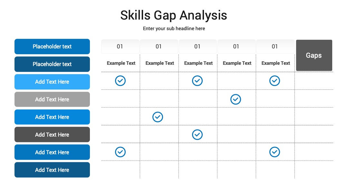
Task: Select the last 01 column header
Action: [x=275, y=47]
